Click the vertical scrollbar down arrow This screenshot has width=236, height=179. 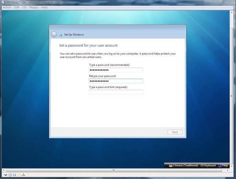click(x=232, y=166)
